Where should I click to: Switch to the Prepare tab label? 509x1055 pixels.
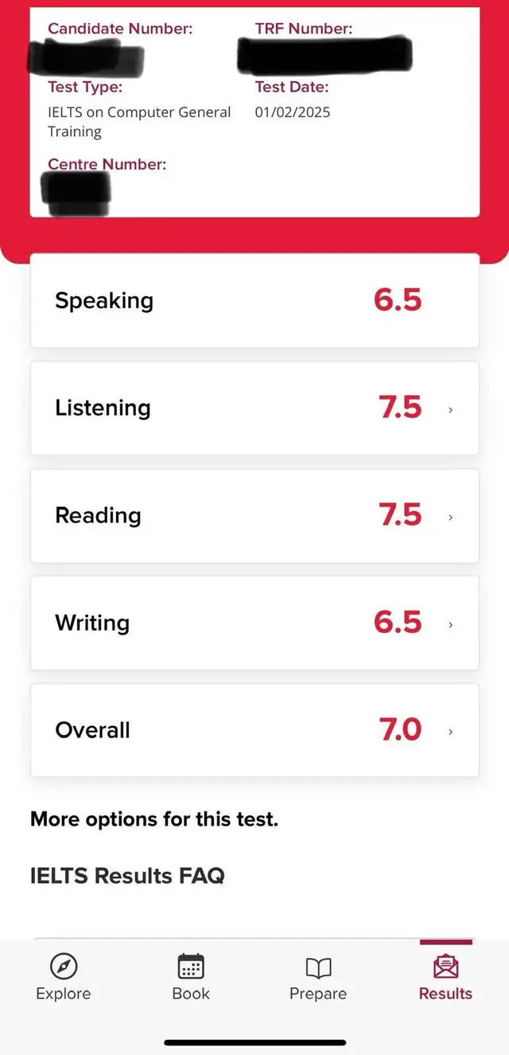pyautogui.click(x=318, y=994)
